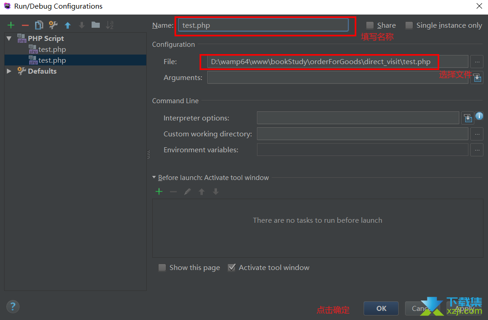Expand the Interpreter options editor icon
This screenshot has width=488, height=320.
[467, 118]
